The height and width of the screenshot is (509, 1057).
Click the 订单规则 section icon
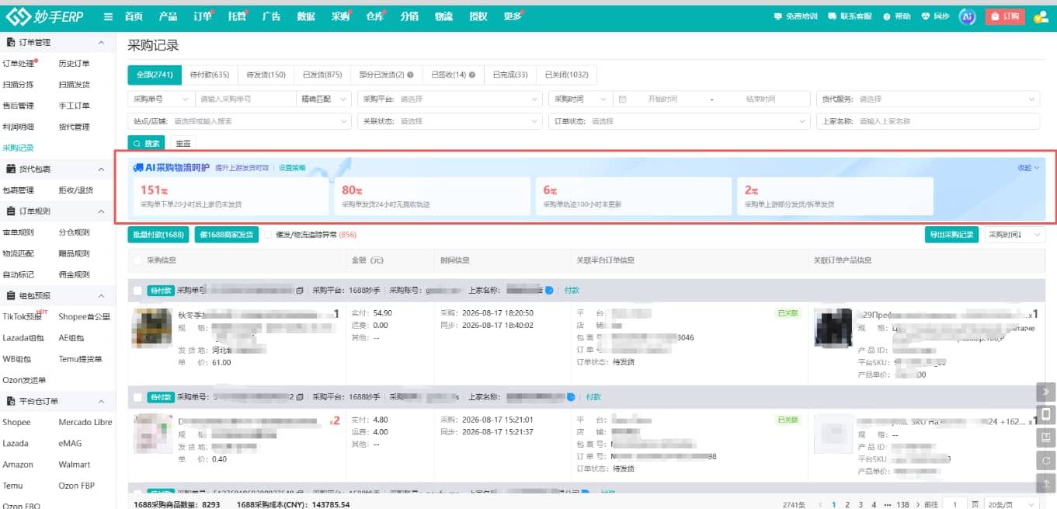11,211
